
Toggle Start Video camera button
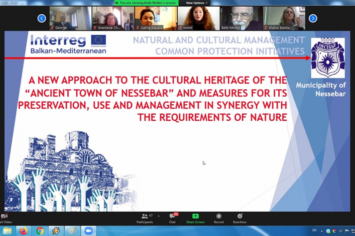(4, 218)
